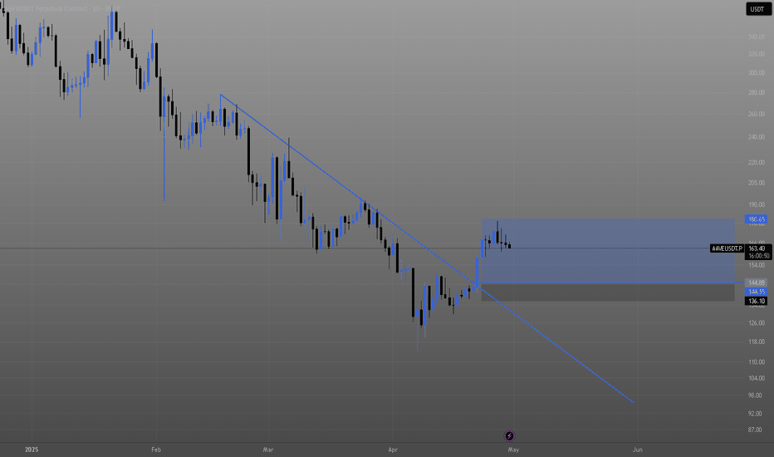The height and width of the screenshot is (457, 774).
Task: Click the 340.00 price scale value
Action: click(x=757, y=37)
